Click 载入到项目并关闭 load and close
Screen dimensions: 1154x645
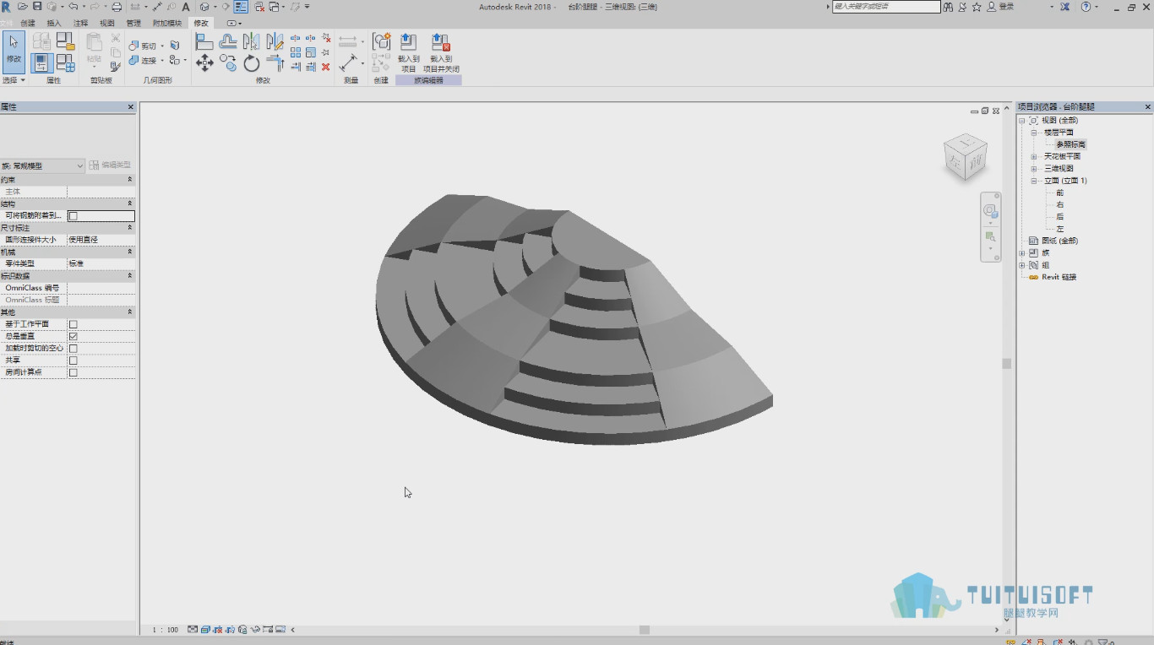[x=441, y=53]
